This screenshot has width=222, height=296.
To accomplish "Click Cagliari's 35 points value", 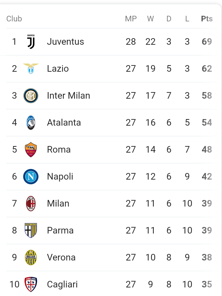I will [207, 284].
